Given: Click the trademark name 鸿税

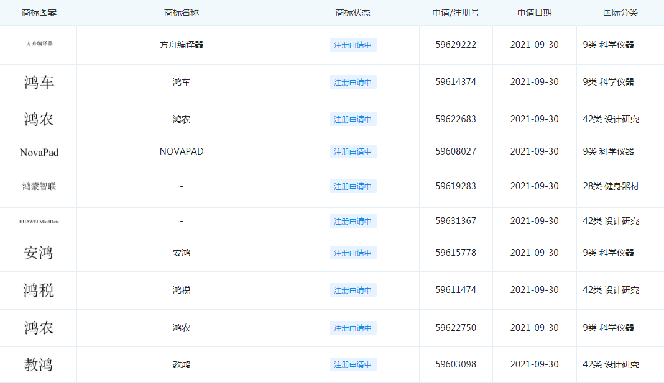Looking at the screenshot, I should point(182,290).
